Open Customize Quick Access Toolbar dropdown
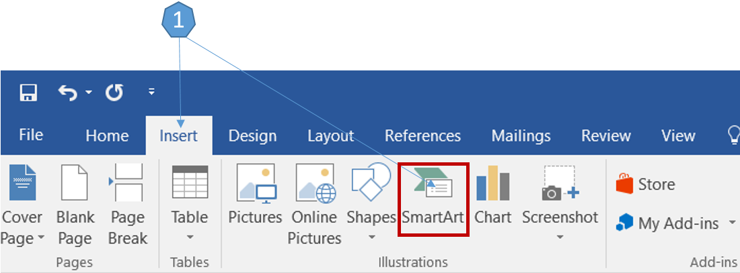The image size is (740, 273). tap(151, 92)
